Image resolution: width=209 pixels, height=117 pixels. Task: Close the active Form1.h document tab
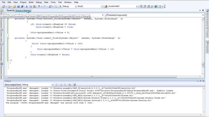pyautogui.click(x=203, y=10)
